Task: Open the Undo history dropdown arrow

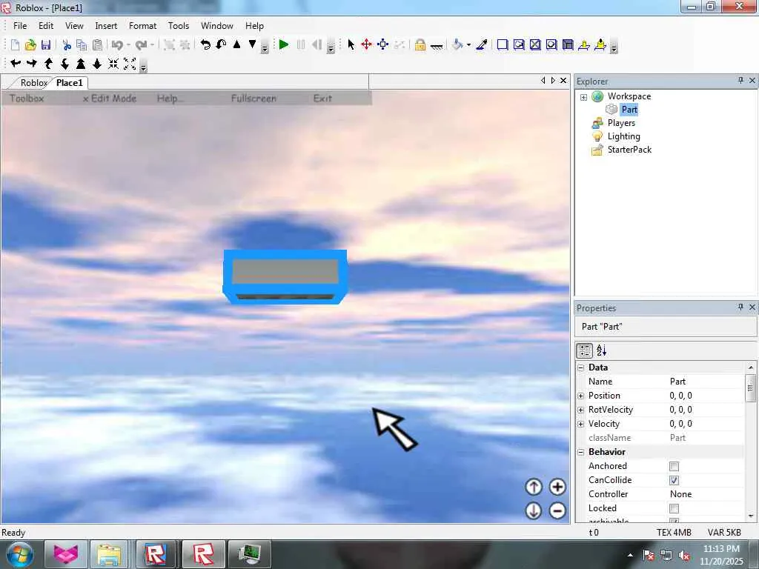Action: [x=128, y=45]
